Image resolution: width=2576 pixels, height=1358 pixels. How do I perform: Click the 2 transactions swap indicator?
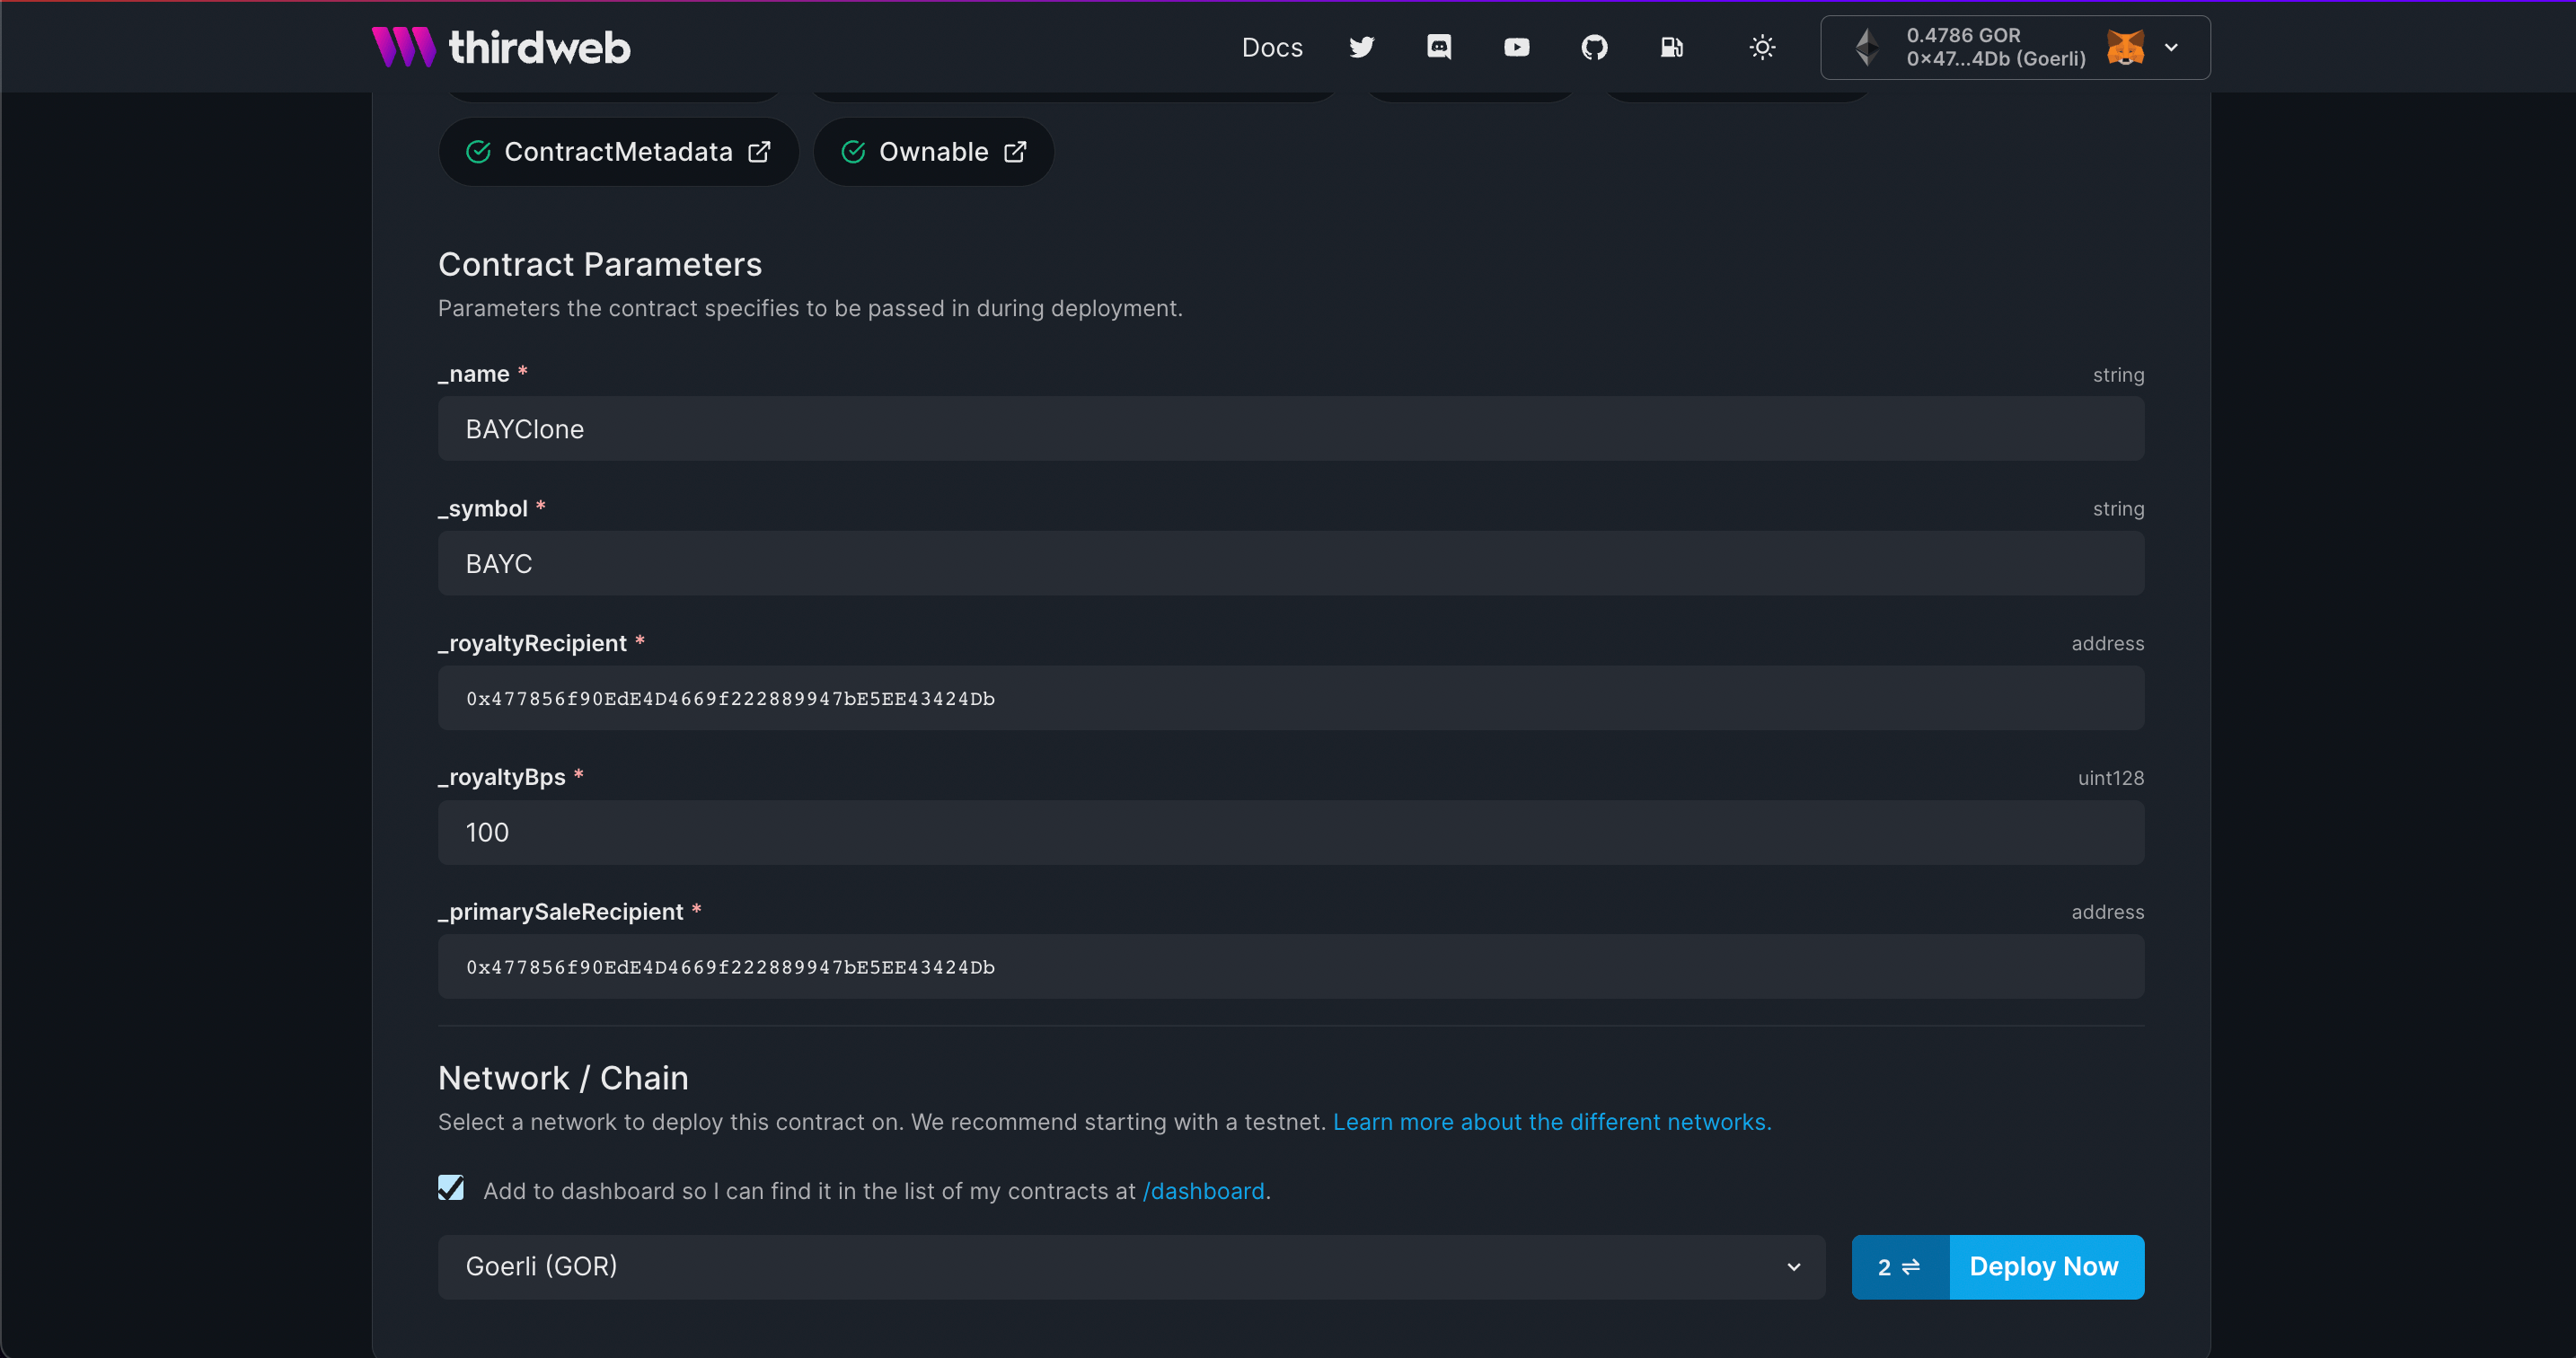[x=1898, y=1266]
